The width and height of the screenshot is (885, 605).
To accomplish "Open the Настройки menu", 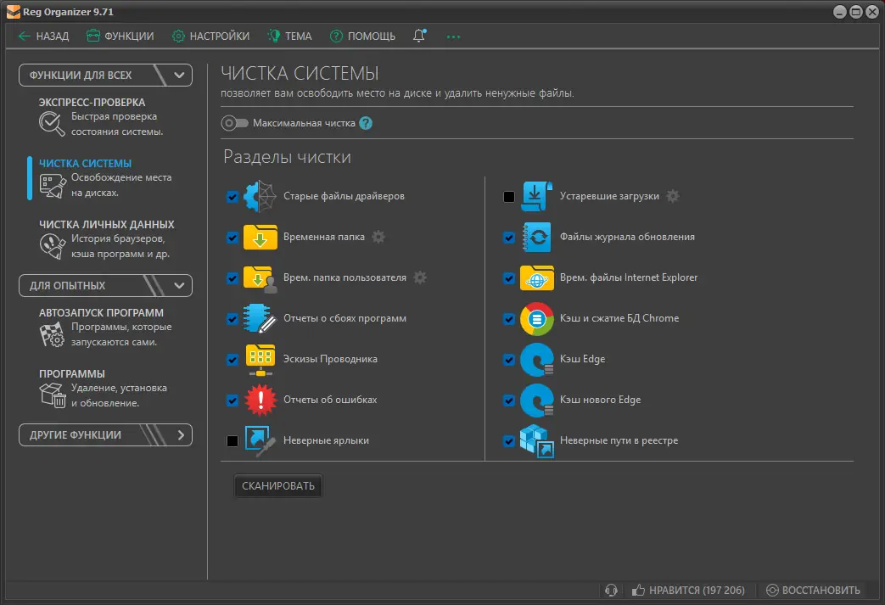I will point(211,36).
